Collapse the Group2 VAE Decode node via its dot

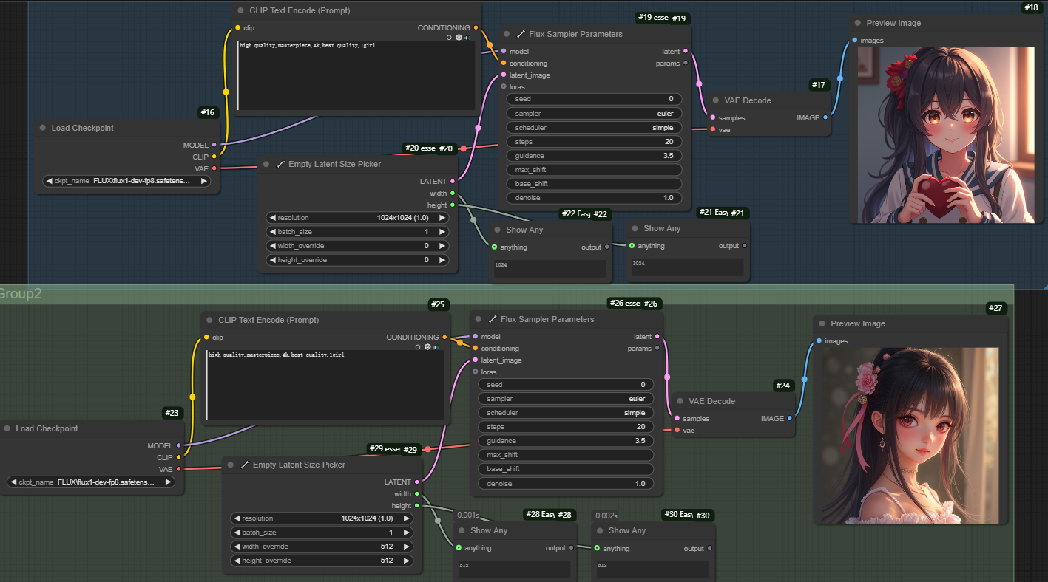[680, 401]
